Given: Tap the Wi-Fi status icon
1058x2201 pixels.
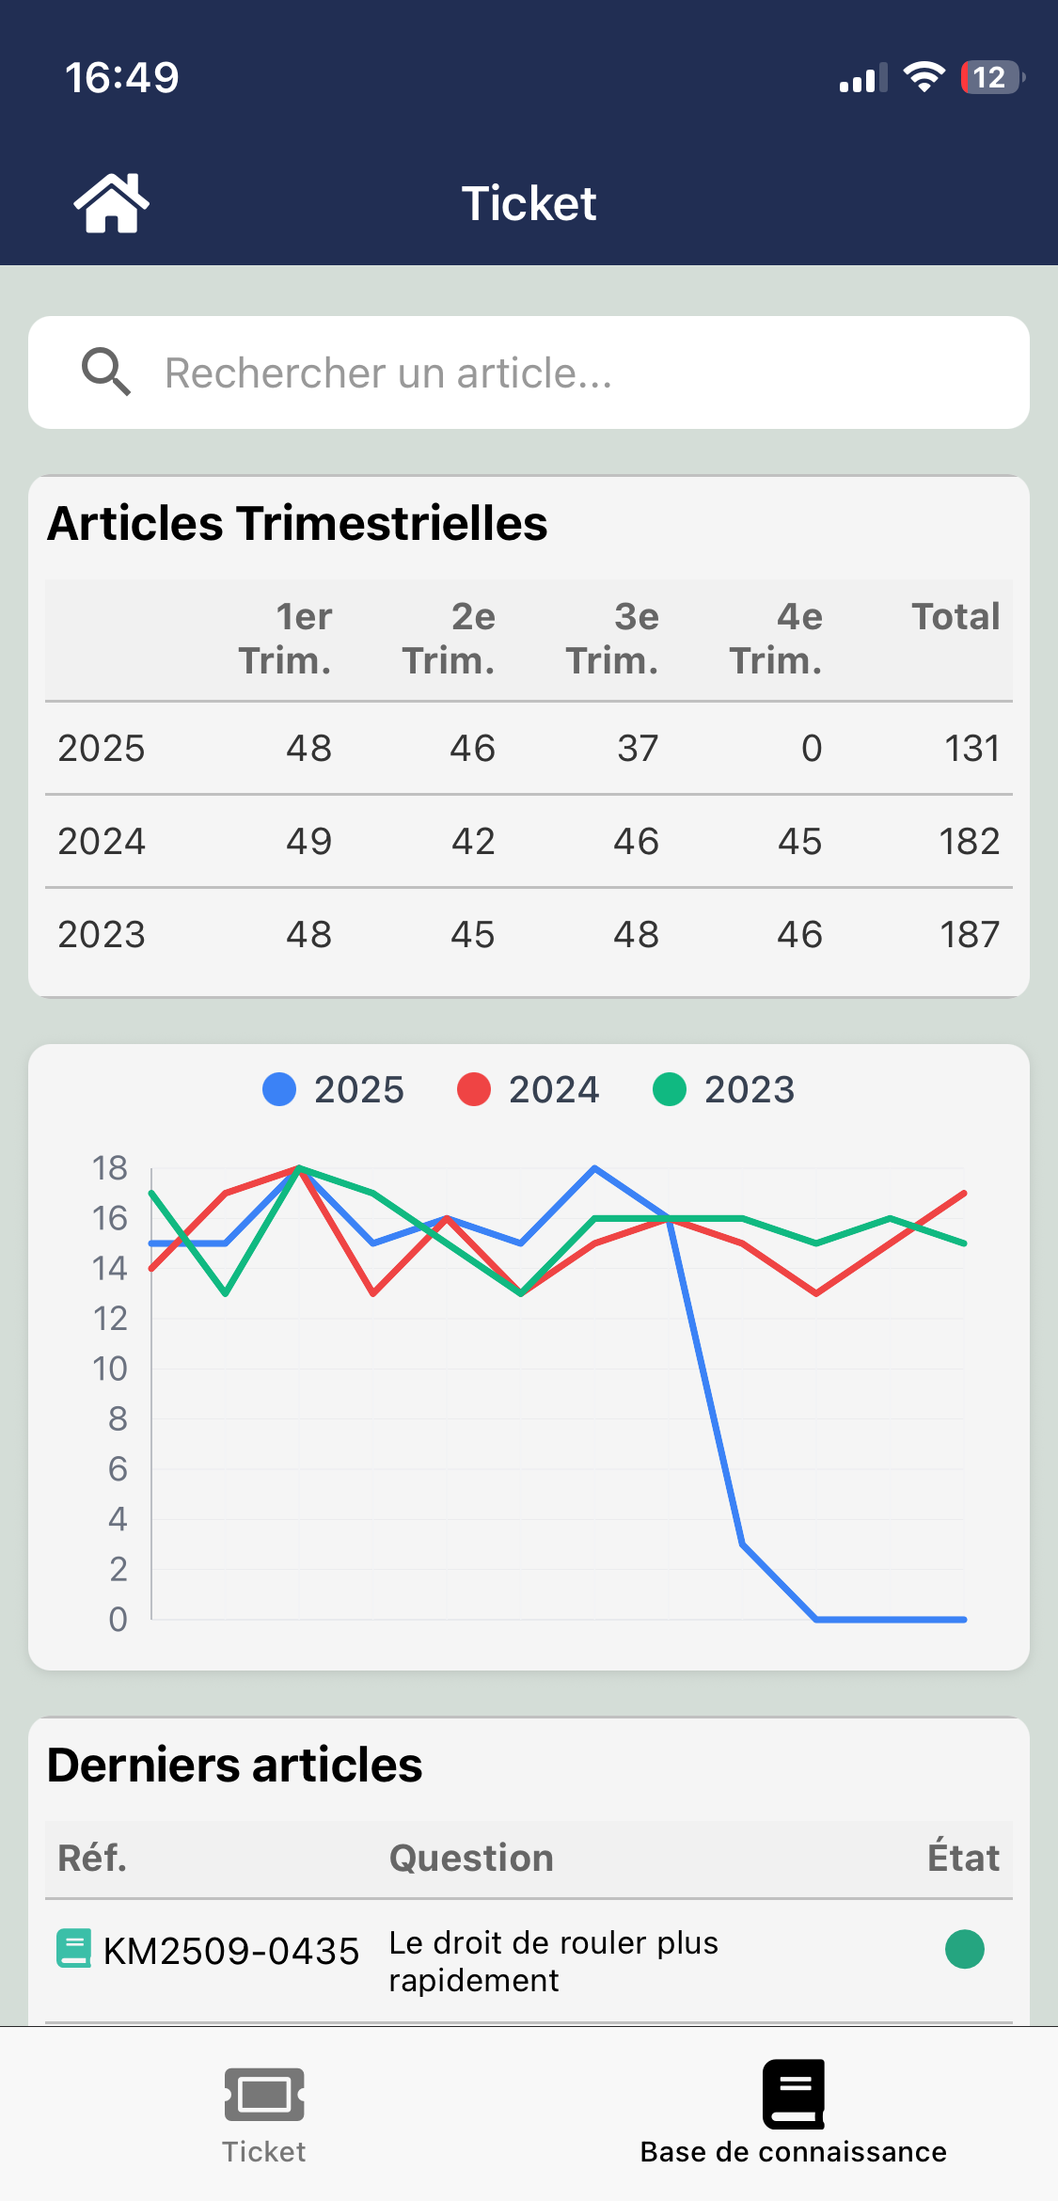Looking at the screenshot, I should [x=924, y=77].
